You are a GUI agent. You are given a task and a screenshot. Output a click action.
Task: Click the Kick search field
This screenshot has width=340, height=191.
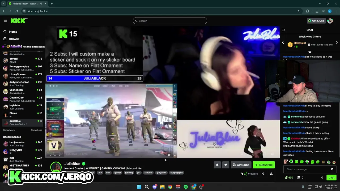click(x=170, y=21)
